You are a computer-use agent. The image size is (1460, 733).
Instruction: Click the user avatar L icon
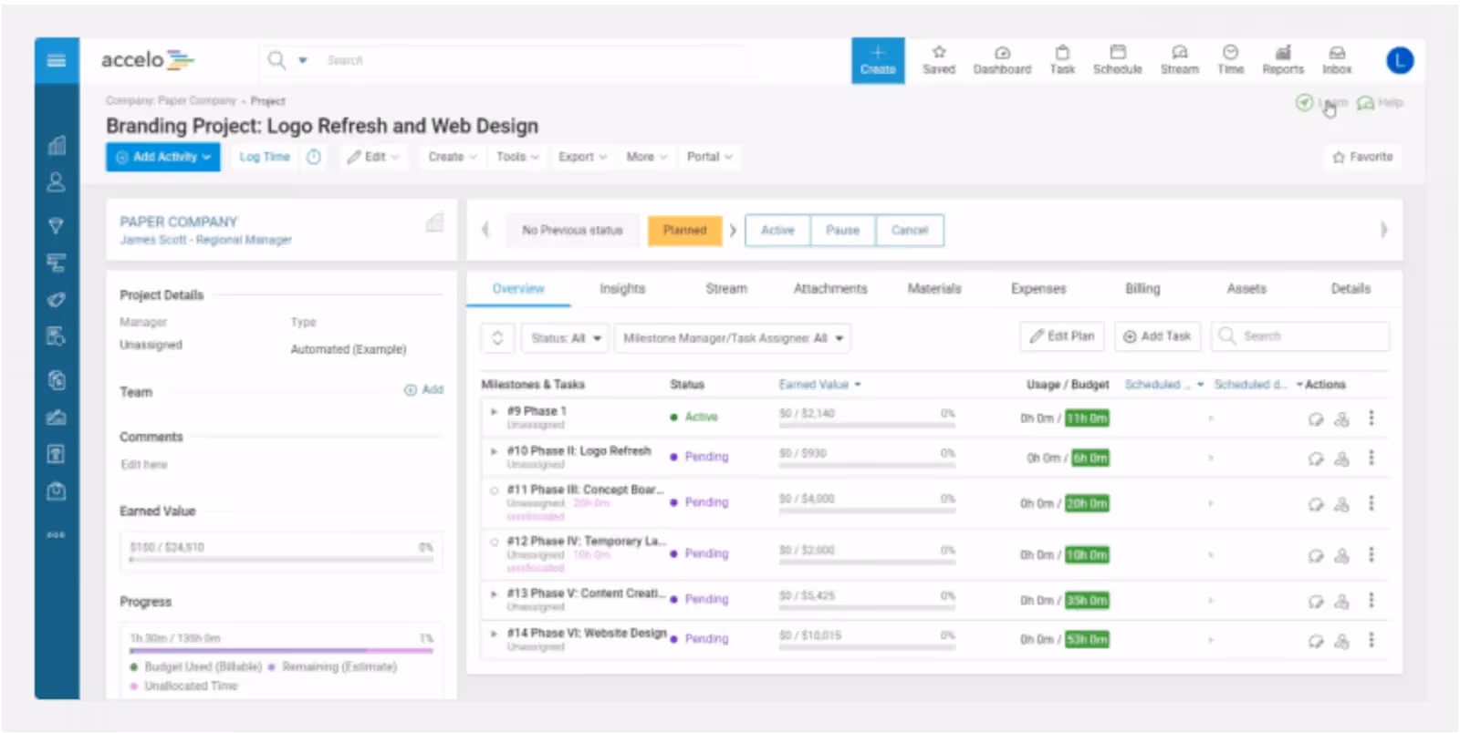[x=1399, y=60]
